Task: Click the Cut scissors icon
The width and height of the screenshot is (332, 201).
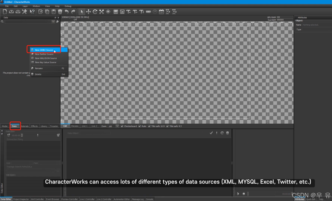Action: [x=40, y=12]
